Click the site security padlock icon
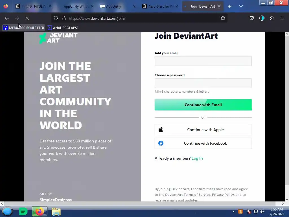Screen dimensions: 289x217 [64, 18]
